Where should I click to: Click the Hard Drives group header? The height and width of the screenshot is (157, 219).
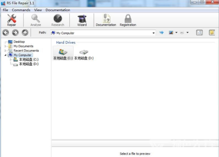66,42
